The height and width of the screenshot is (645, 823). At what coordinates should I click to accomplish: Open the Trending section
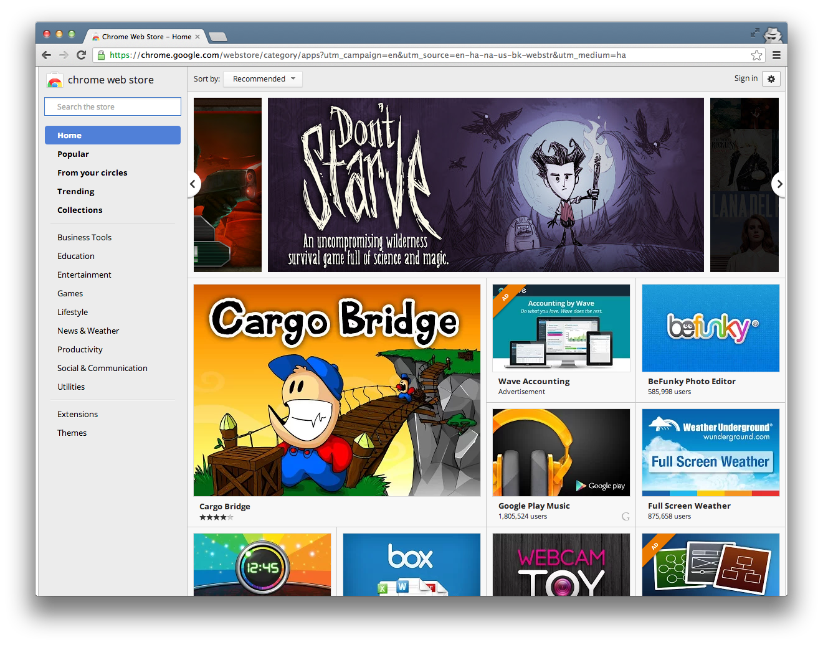76,191
